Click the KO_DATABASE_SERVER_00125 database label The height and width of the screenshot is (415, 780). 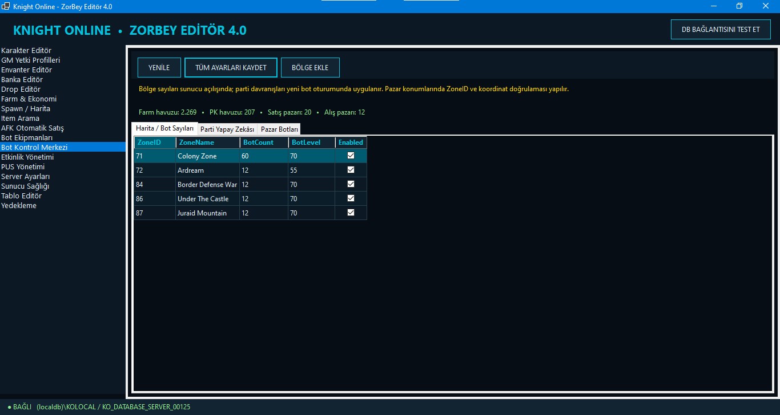pyautogui.click(x=146, y=407)
